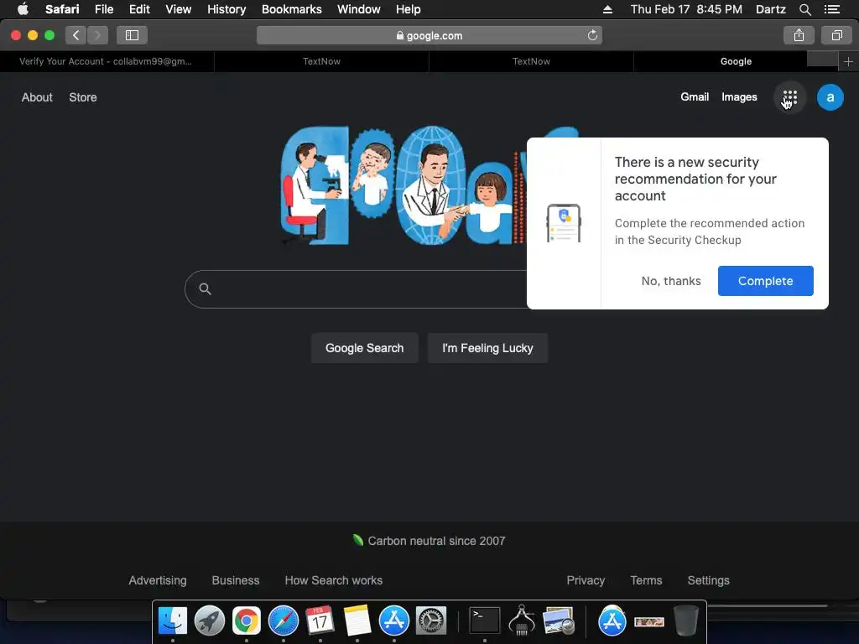Open Notes from the Dock
Screen dimensions: 859x644
coord(357,621)
